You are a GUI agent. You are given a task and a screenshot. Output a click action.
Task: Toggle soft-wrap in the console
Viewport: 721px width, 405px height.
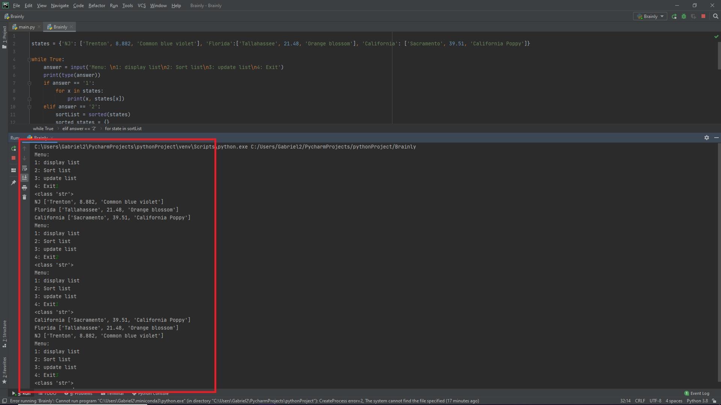(x=24, y=168)
